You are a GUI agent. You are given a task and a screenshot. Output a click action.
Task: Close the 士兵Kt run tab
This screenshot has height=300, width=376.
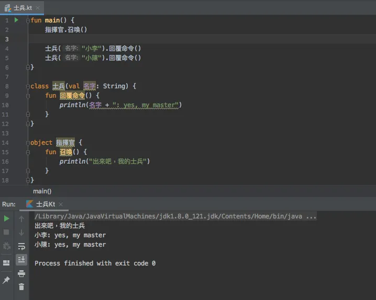(x=61, y=204)
